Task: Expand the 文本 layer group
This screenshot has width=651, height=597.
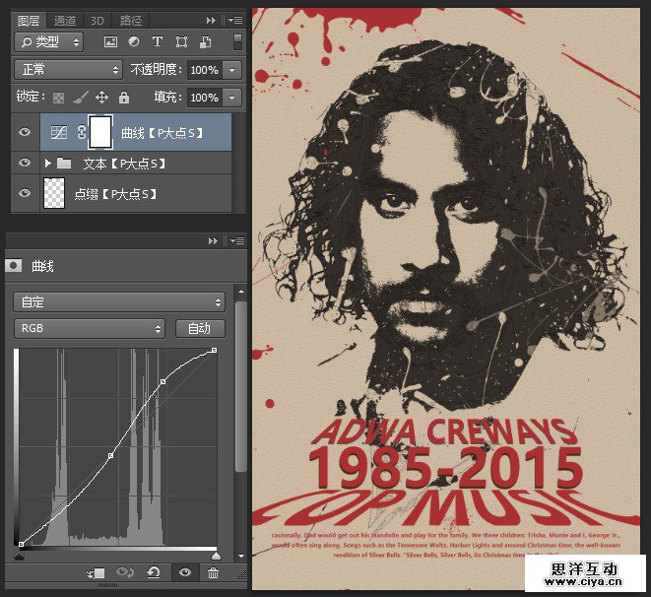Action: pos(47,164)
